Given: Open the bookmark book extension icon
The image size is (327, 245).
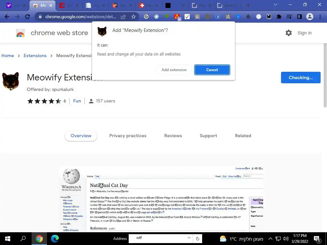Looking at the screenshot, I should point(269,17).
